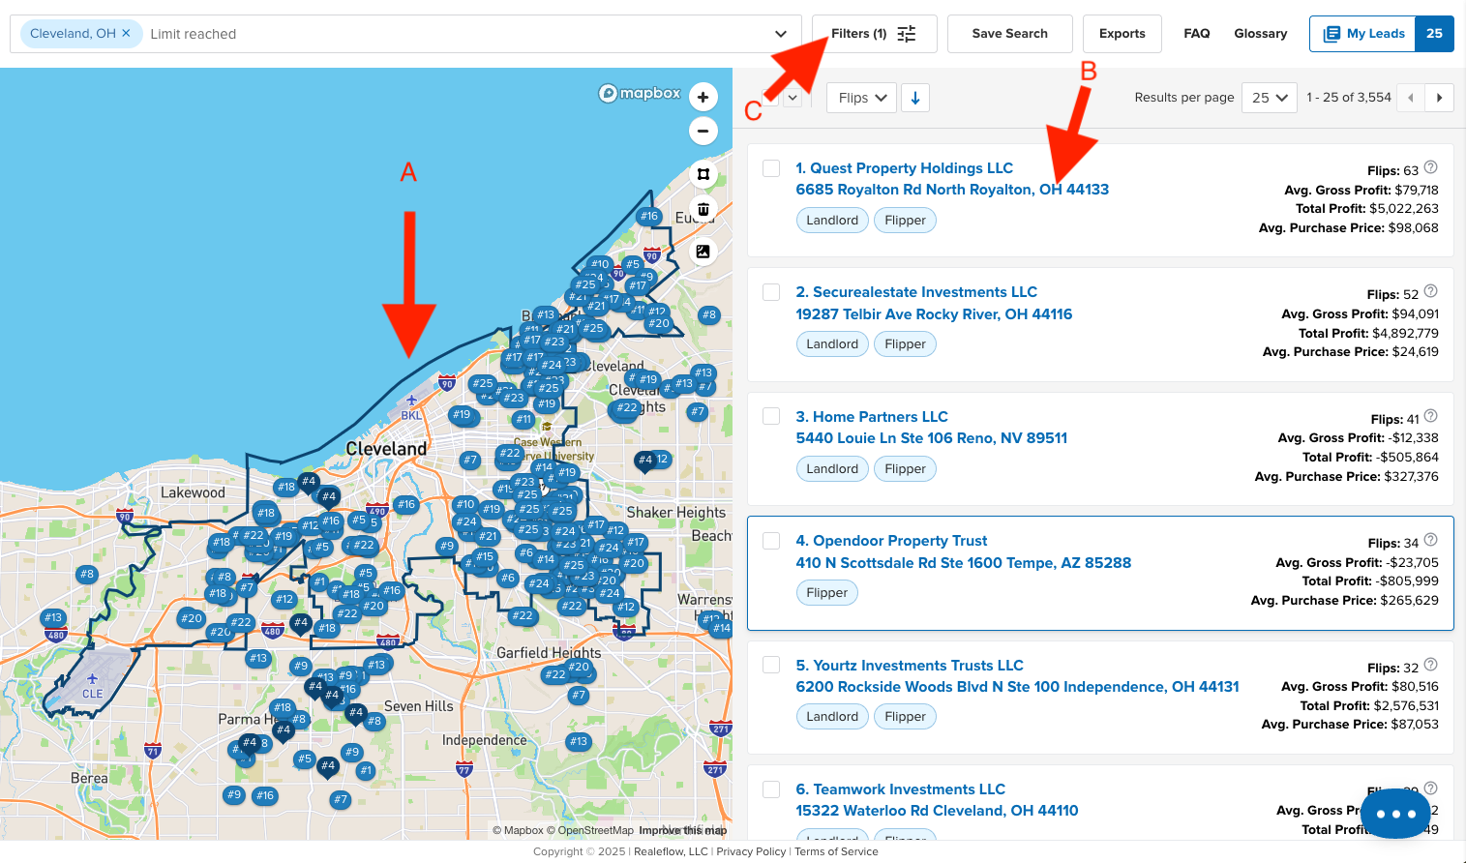
Task: Open help tooltip for Quest Property Flips
Action: point(1431,166)
